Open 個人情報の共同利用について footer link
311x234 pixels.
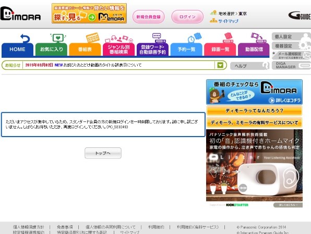[111, 227]
